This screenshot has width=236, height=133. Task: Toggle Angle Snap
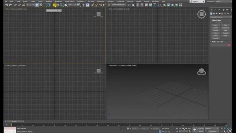[x=96, y=5]
